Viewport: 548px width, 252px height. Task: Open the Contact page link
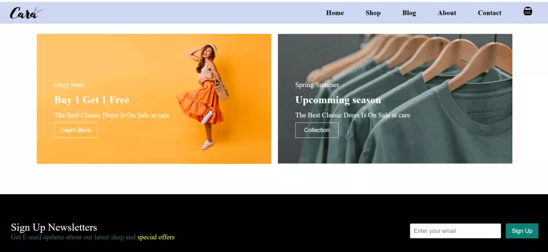pyautogui.click(x=489, y=13)
